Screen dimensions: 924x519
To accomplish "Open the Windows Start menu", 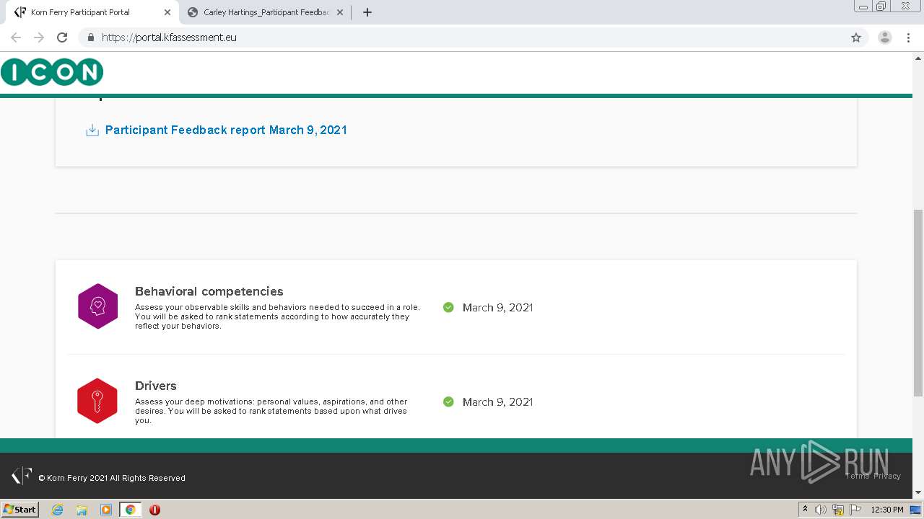I will tap(19, 510).
